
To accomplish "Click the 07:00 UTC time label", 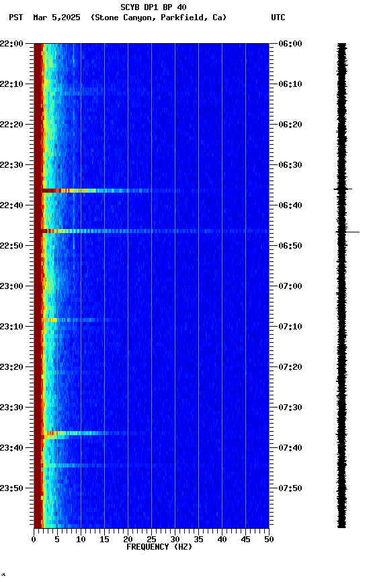I will pyautogui.click(x=290, y=286).
